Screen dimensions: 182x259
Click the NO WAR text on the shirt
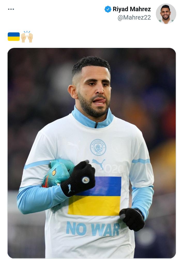(x=93, y=229)
